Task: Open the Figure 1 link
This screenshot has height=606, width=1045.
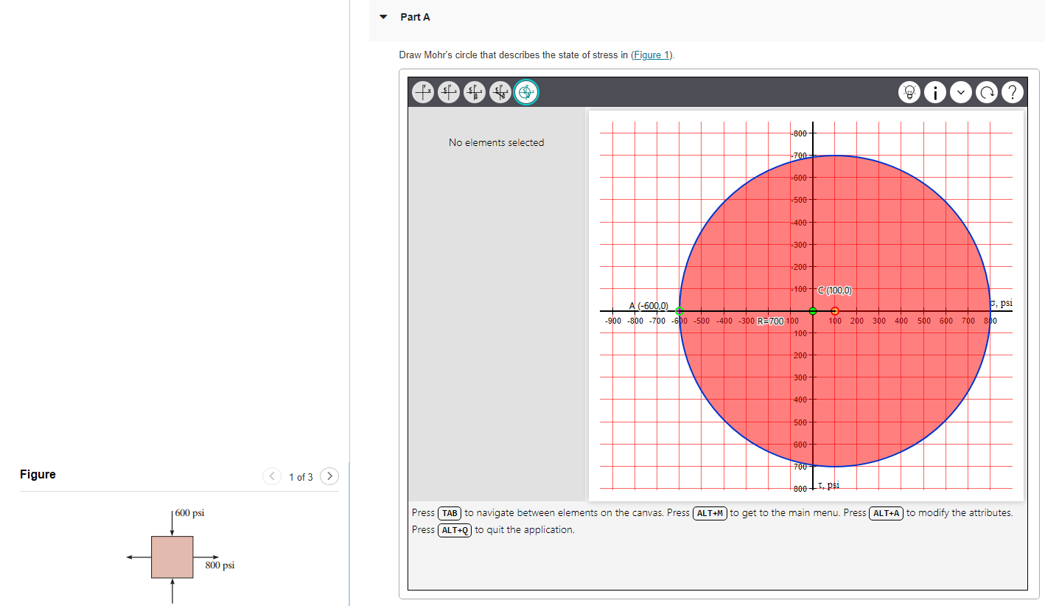Action: 650,55
